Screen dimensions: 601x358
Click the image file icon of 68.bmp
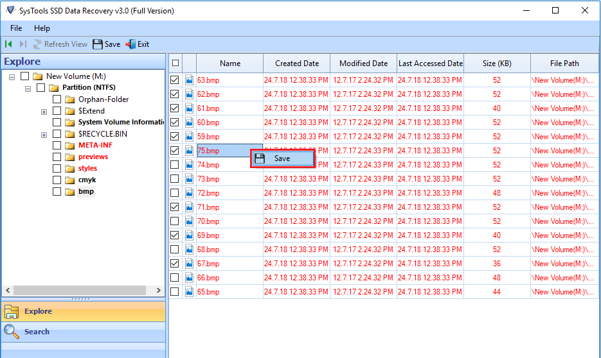190,250
